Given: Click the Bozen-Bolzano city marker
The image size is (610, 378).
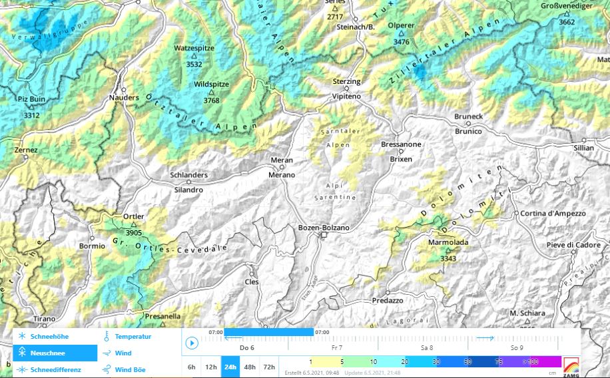Looking at the screenshot, I should [x=324, y=235].
